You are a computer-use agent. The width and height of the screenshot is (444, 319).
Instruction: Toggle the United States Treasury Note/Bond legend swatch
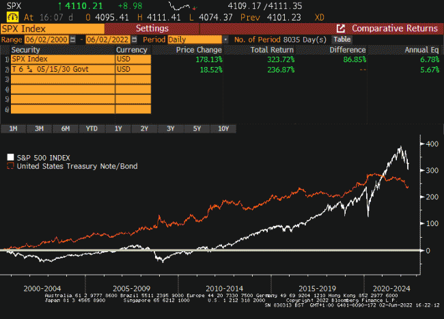[10, 165]
